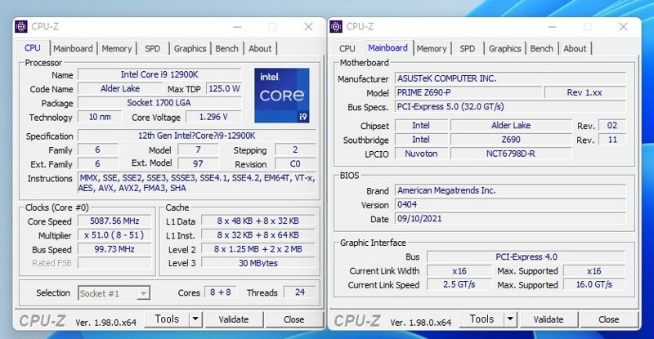Click the Tools button in the right CPU-Z window
Screen dimensions: 654x339
point(482,319)
